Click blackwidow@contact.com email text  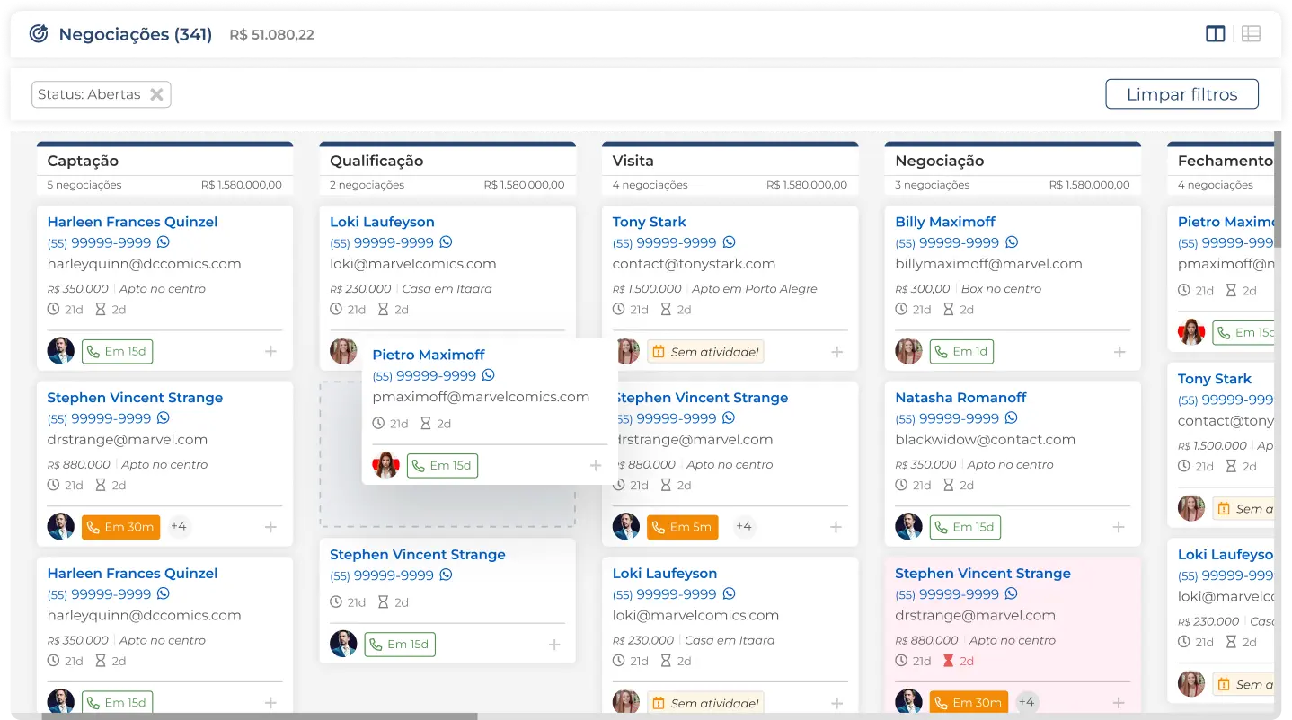click(x=985, y=440)
